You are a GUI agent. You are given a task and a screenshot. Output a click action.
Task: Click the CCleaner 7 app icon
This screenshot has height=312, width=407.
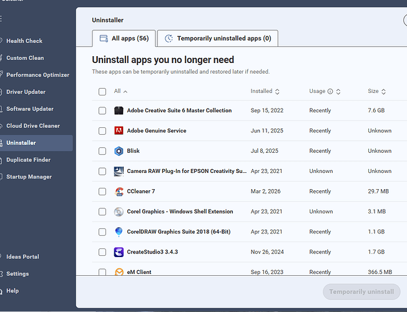[x=119, y=192]
